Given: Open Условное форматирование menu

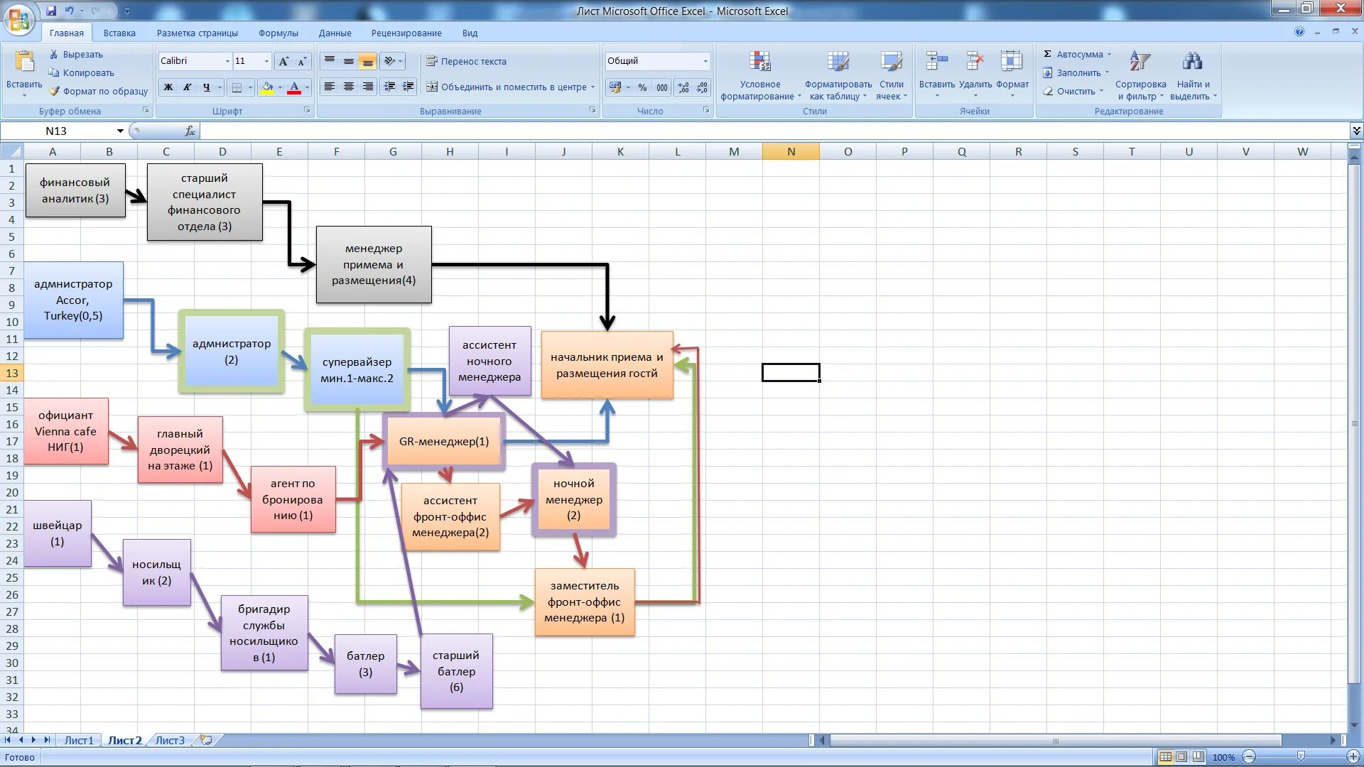Looking at the screenshot, I should (760, 76).
